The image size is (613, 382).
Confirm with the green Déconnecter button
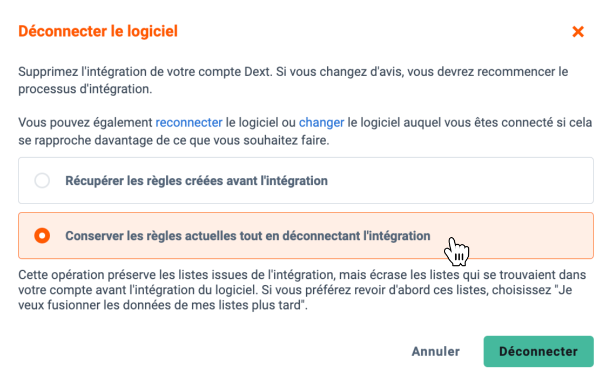click(x=538, y=352)
